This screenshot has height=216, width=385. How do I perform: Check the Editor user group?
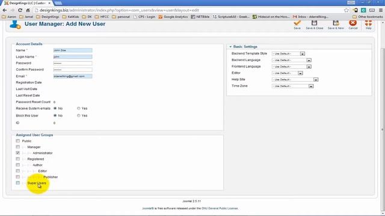(x=17, y=170)
